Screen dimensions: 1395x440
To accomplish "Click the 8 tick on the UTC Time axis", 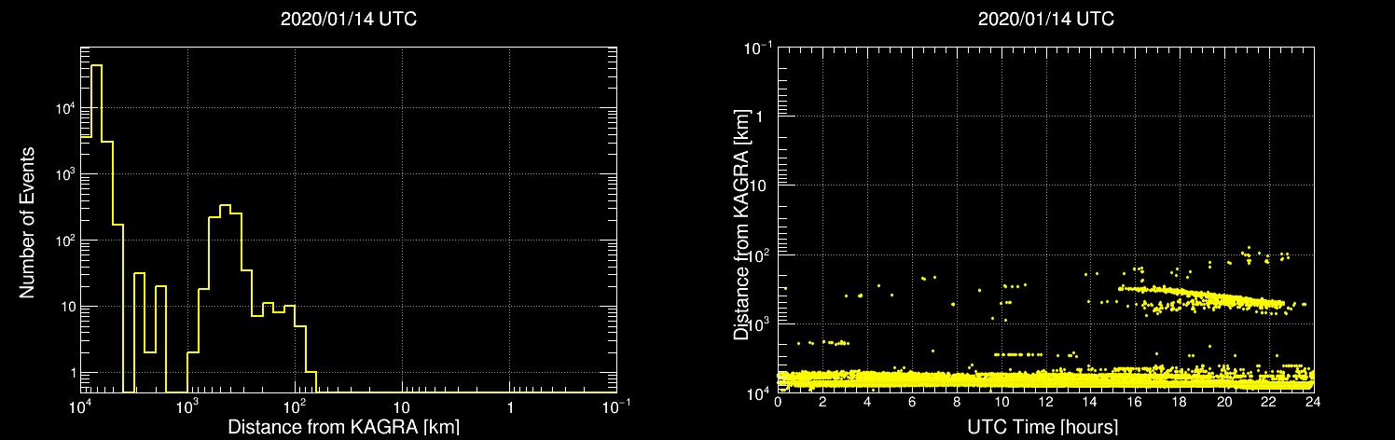I will point(957,404).
